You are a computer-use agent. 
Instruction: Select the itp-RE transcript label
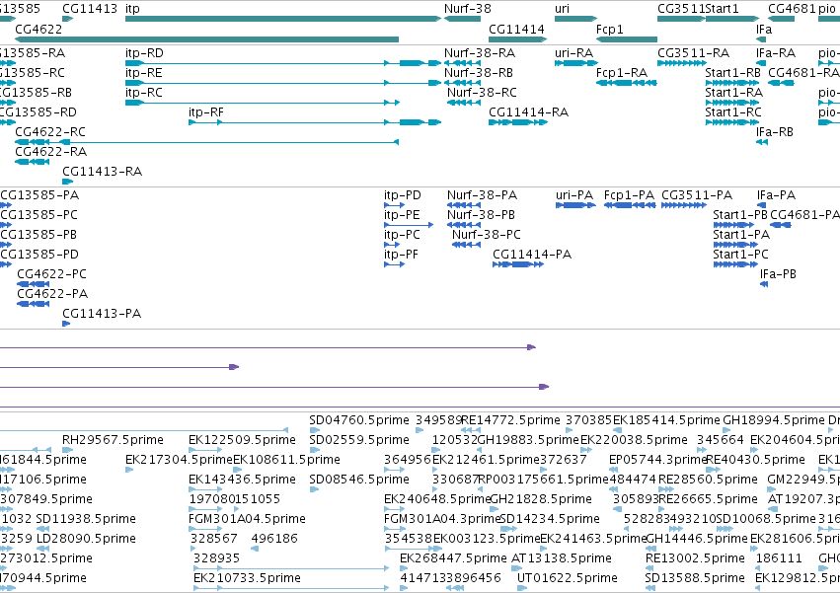tap(143, 73)
